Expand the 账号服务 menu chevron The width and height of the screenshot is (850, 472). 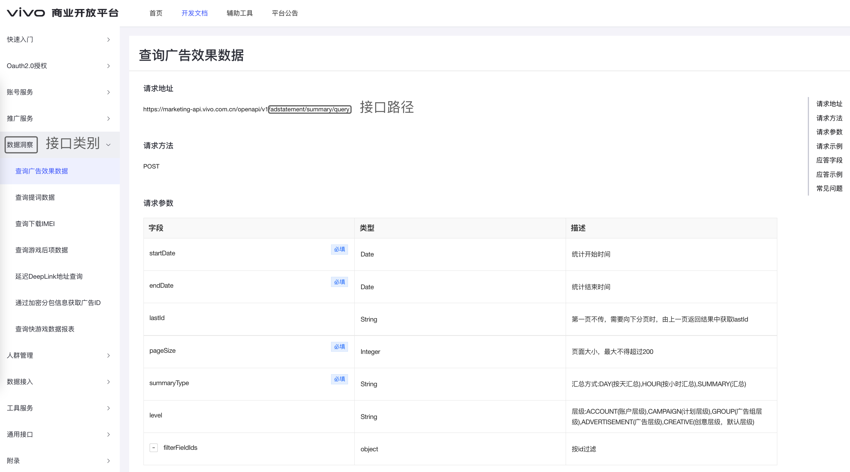108,92
